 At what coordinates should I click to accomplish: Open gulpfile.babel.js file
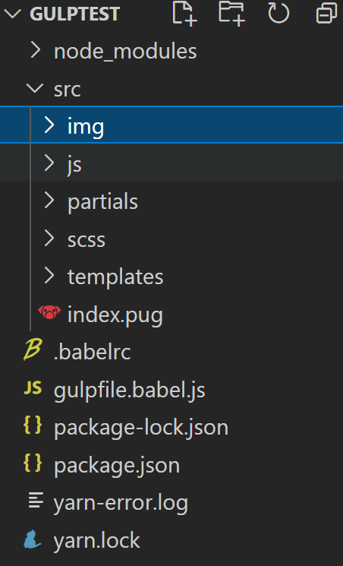point(130,391)
